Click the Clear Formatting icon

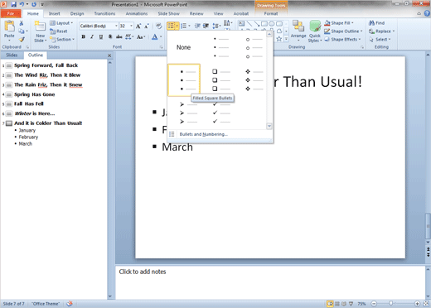coord(158,26)
